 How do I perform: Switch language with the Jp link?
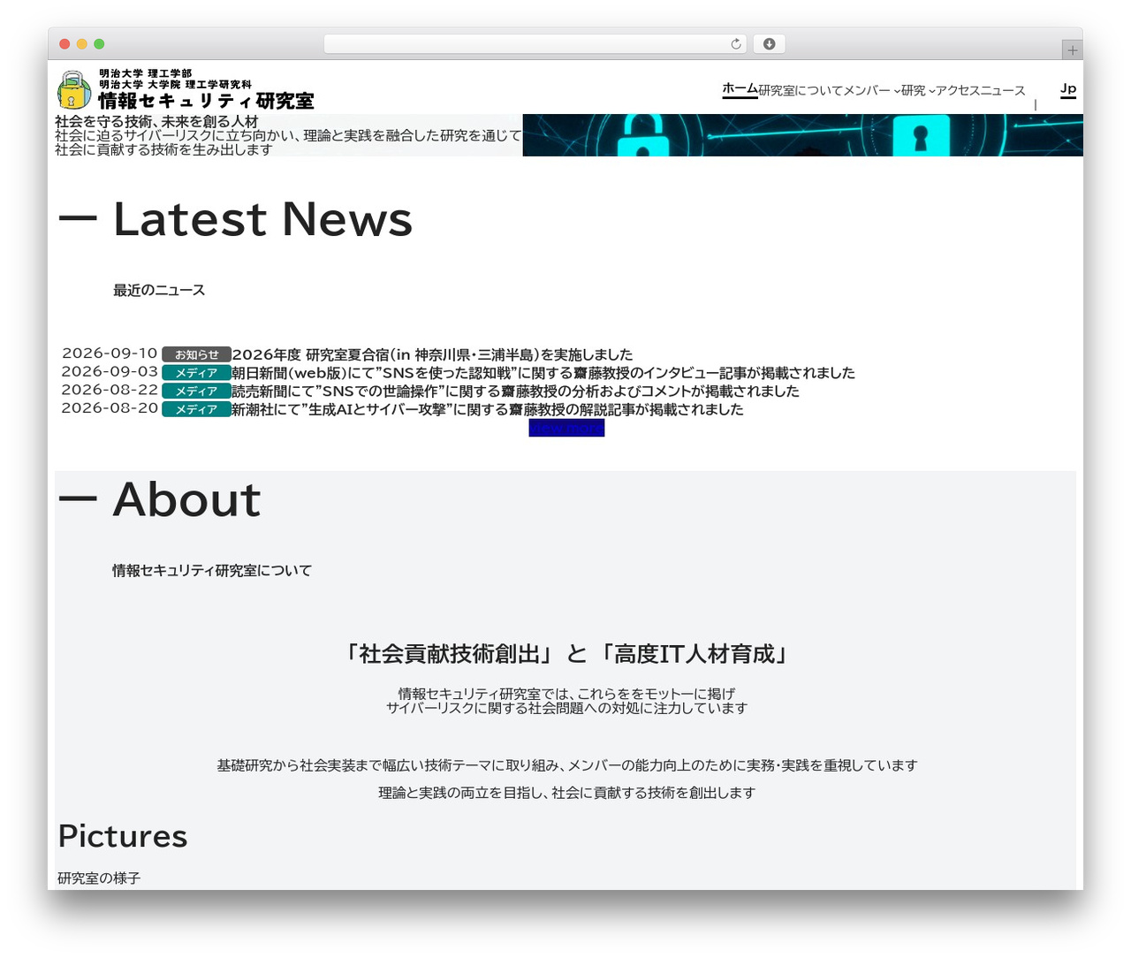[1068, 88]
